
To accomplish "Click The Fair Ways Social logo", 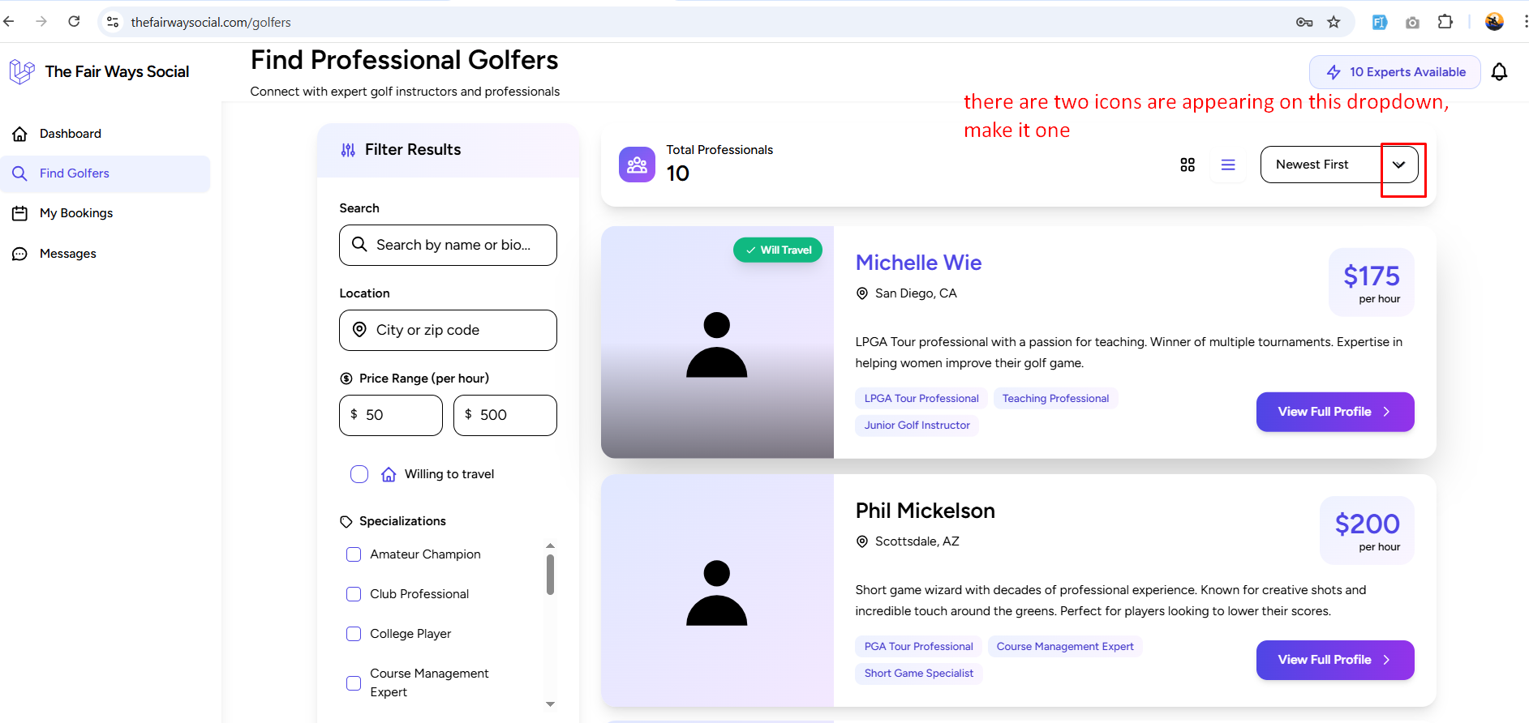I will [22, 72].
